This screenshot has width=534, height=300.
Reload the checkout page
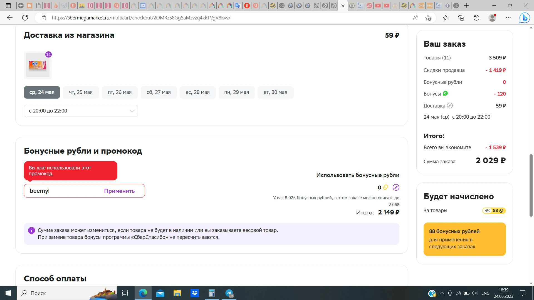pyautogui.click(x=25, y=18)
